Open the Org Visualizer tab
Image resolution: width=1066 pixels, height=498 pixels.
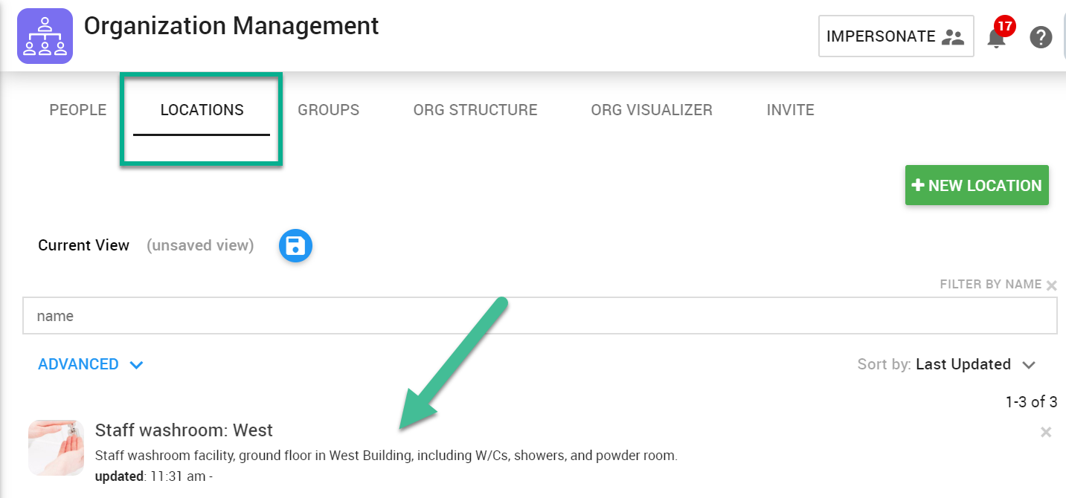652,110
